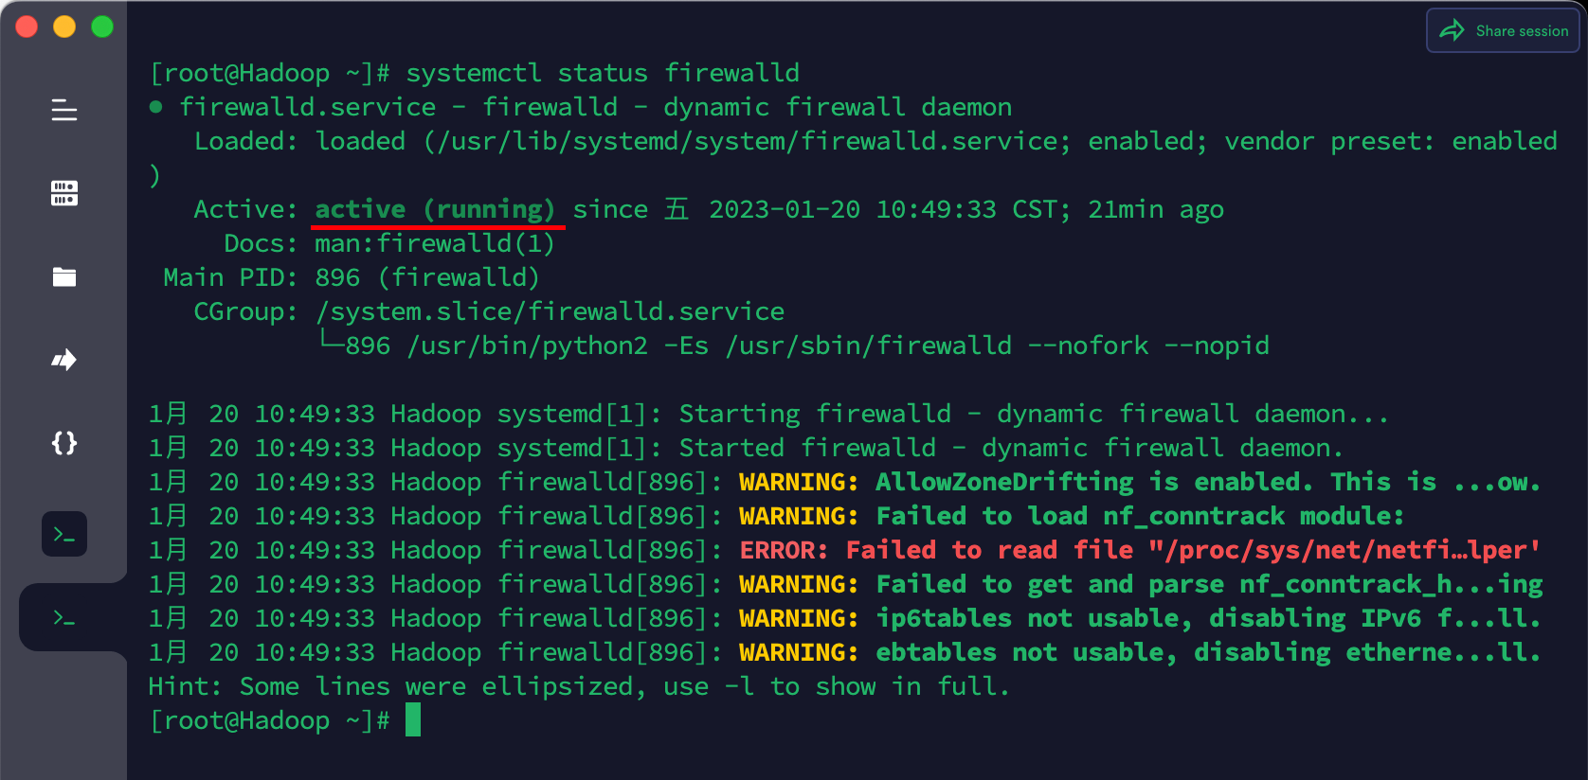1588x780 pixels.
Task: Click the red close window button
Action: [x=27, y=27]
